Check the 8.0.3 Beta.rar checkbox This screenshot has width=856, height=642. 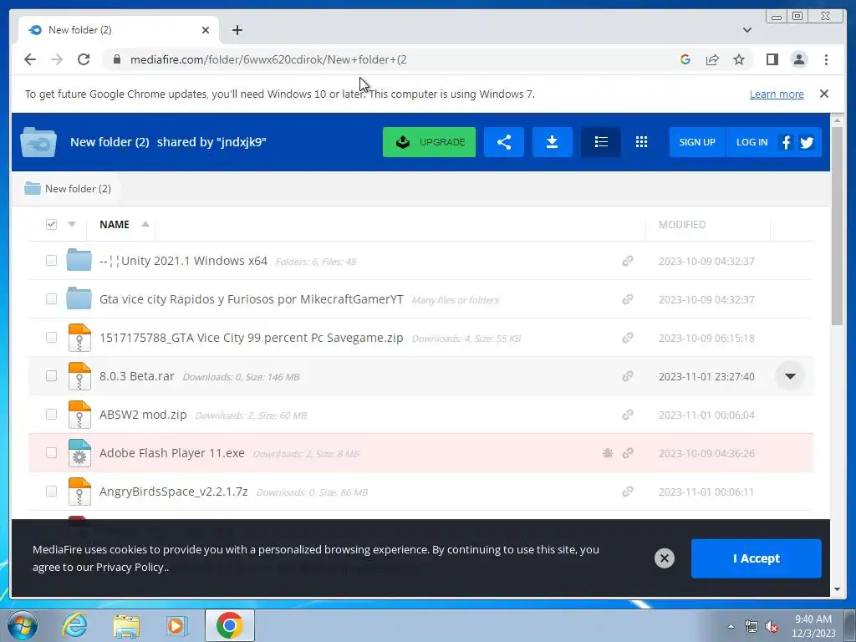click(x=51, y=375)
